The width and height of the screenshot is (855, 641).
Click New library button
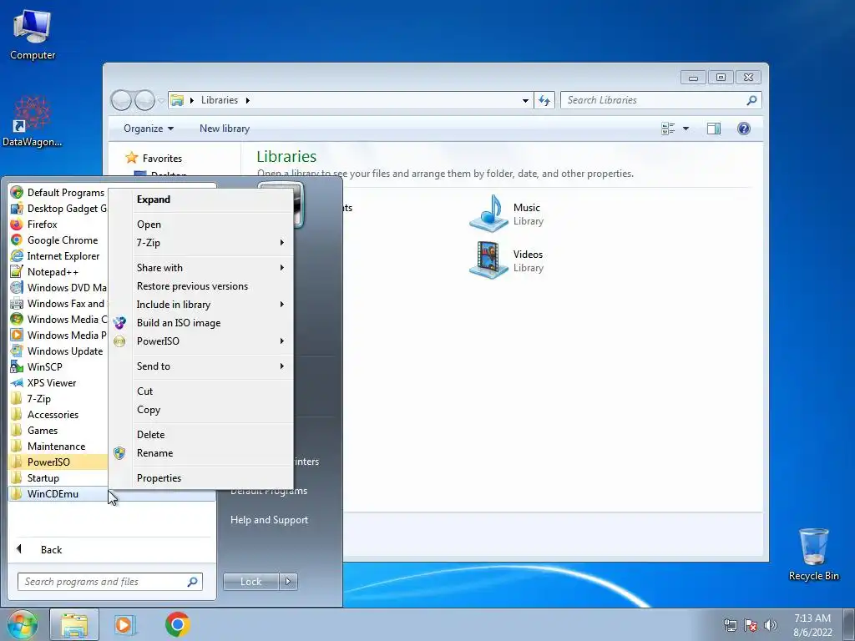(225, 129)
